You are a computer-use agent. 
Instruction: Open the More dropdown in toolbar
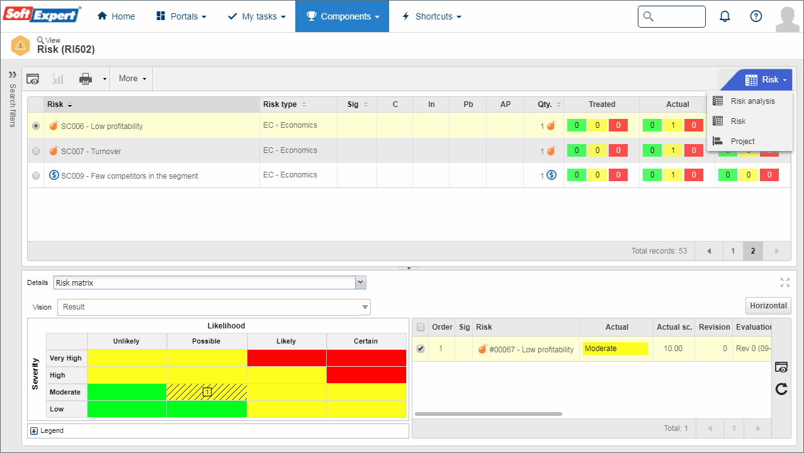pyautogui.click(x=132, y=79)
